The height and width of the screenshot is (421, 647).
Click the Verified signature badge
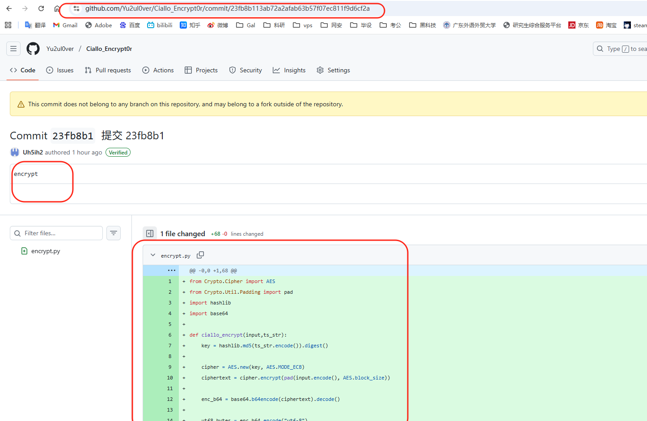coord(118,152)
